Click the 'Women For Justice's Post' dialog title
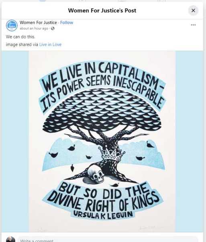 tap(102, 10)
